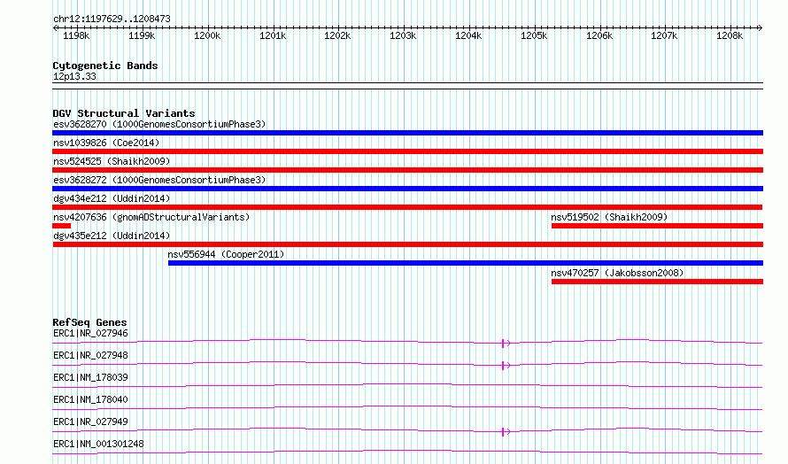Click the 1198k ruler tick label
The image size is (788, 464).
[76, 35]
